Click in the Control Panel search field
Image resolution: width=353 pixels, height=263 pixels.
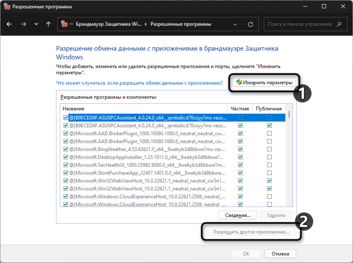[x=299, y=24]
